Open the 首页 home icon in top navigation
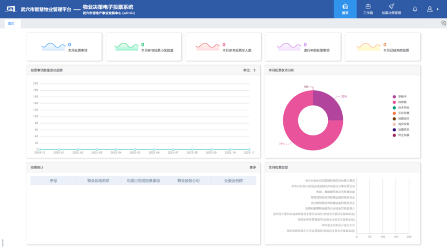Image resolution: width=447 pixels, height=249 pixels. pyautogui.click(x=345, y=7)
